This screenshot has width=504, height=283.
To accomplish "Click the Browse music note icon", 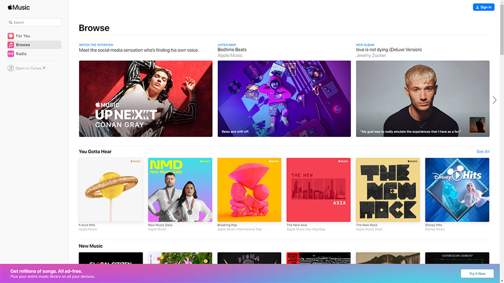I will (x=11, y=45).
